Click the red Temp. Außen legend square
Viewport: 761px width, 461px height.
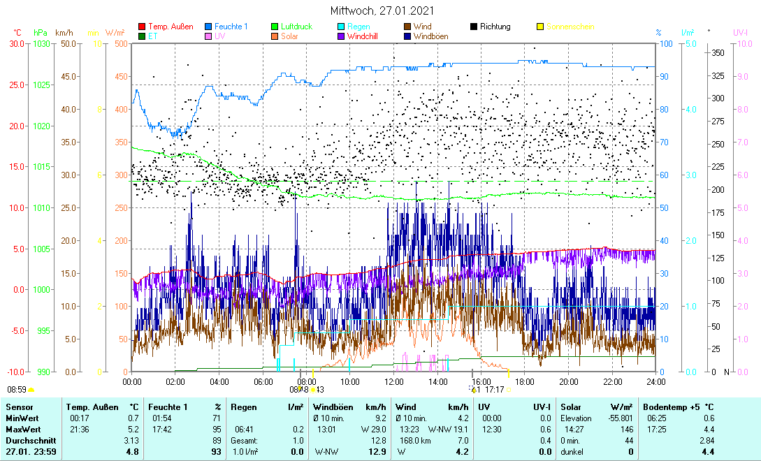(143, 27)
